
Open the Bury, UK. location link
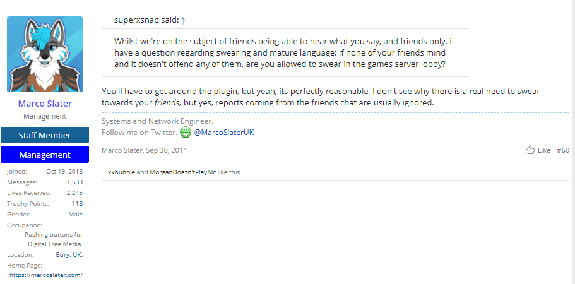(69, 254)
